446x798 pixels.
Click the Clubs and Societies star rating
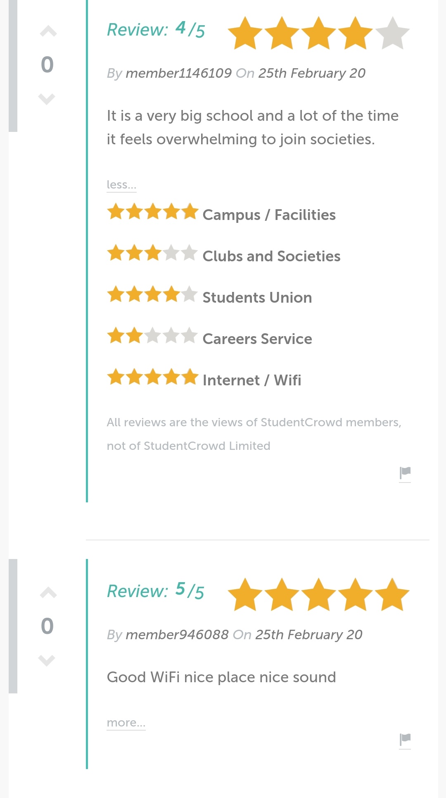(152, 253)
